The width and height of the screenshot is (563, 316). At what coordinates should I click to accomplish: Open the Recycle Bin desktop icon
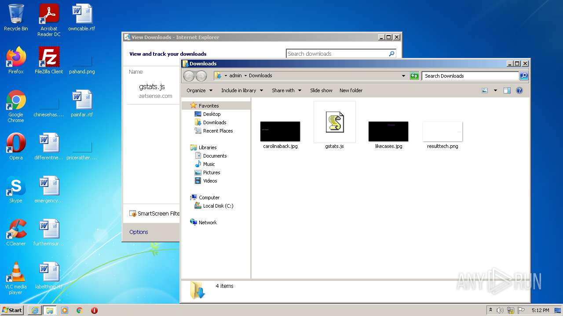click(x=16, y=18)
